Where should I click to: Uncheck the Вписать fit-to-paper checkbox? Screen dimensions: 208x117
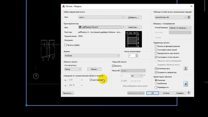[x=113, y=66]
